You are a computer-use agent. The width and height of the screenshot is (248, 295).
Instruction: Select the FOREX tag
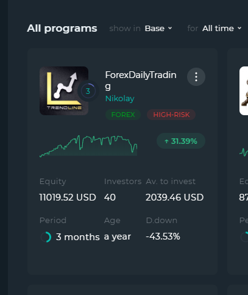[x=123, y=115]
